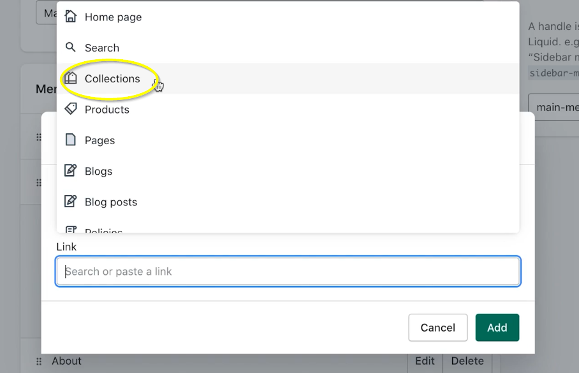This screenshot has height=373, width=579.
Task: Click the Pages document icon
Action: point(71,140)
